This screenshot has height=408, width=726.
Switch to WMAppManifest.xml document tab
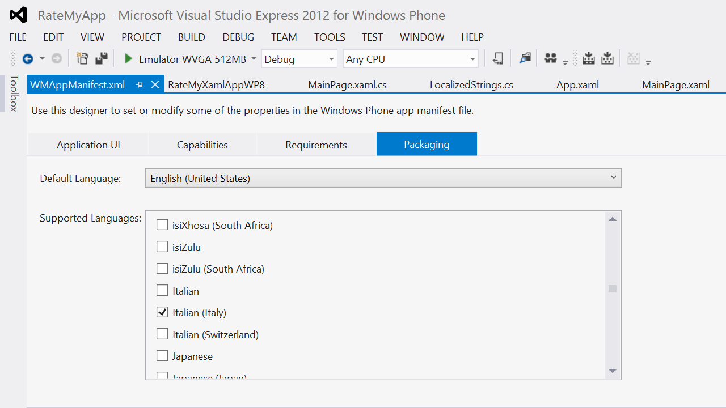(x=78, y=85)
